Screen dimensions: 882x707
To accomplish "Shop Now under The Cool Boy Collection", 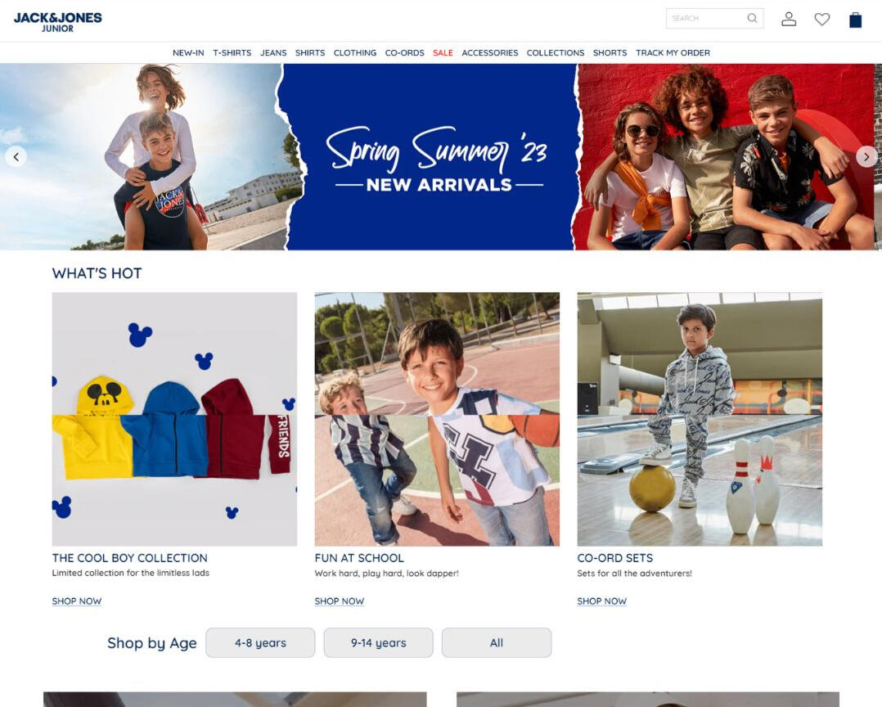I will pyautogui.click(x=77, y=601).
